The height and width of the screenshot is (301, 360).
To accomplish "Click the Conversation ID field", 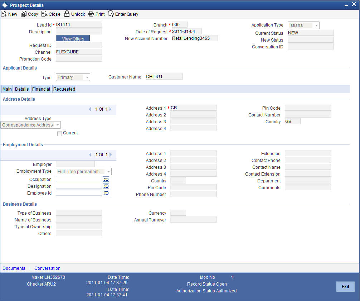I will coord(311,47).
